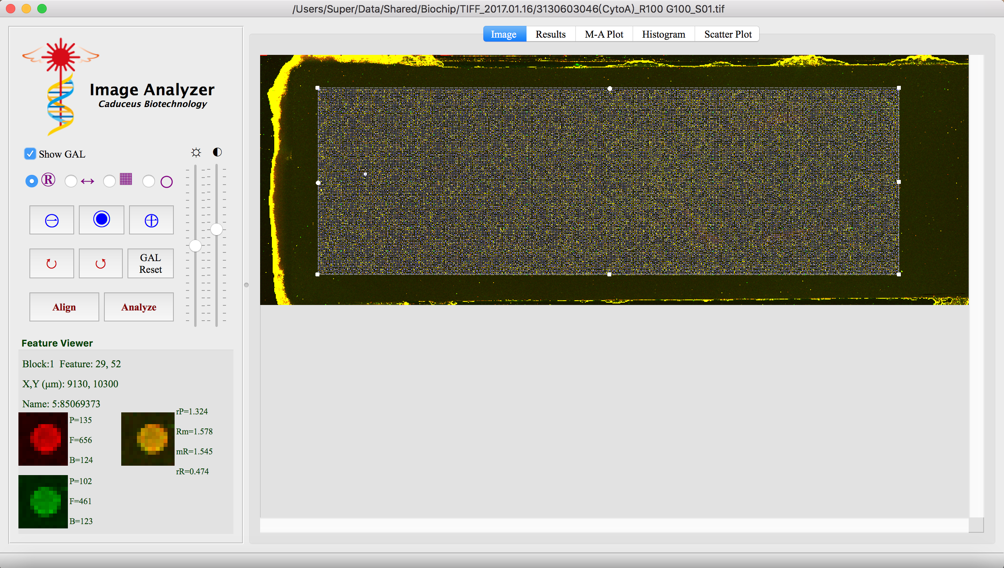1004x568 pixels.
Task: Uncheck the Show GAL checkbox
Action: point(30,154)
